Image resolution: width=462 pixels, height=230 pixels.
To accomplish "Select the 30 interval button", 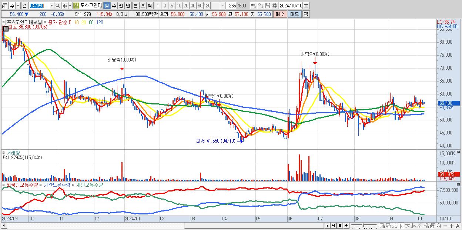I will tap(193, 6).
